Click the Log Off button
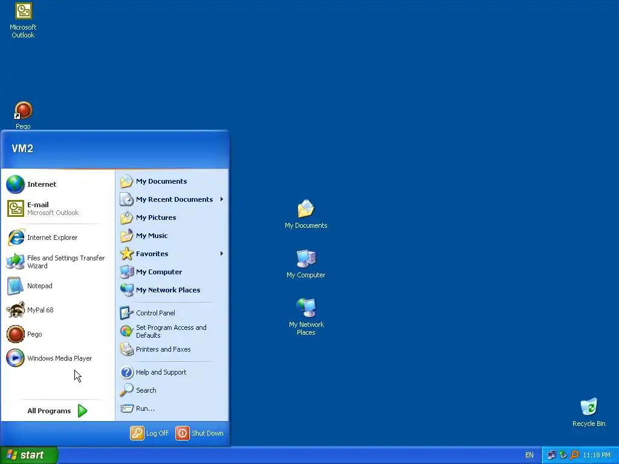The image size is (619, 464). point(150,433)
